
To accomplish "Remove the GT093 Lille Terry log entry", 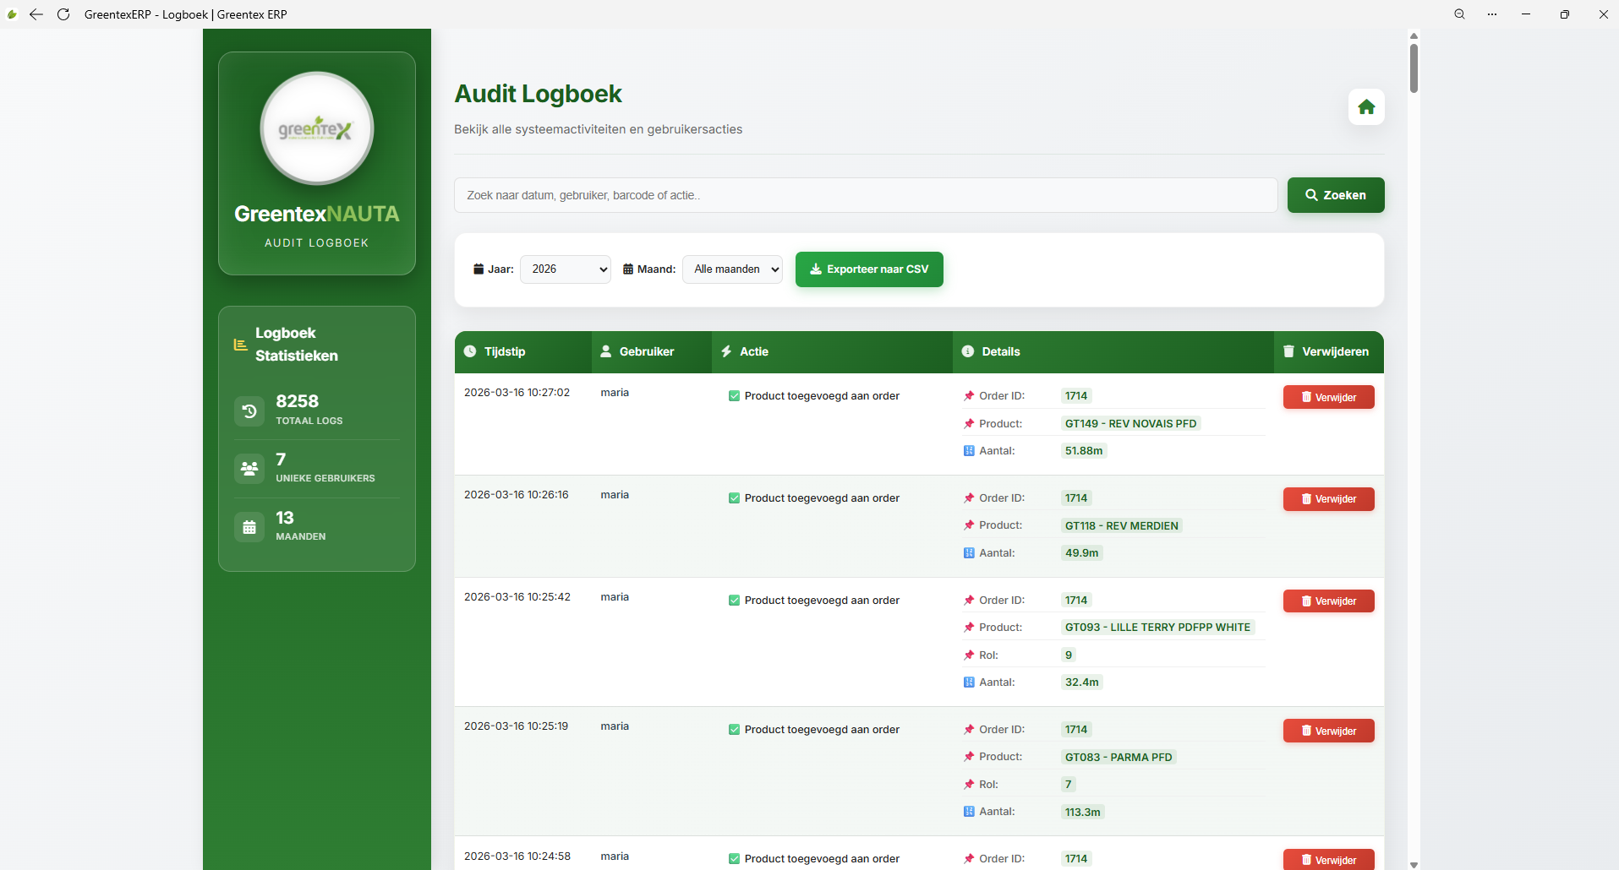I will tap(1329, 601).
